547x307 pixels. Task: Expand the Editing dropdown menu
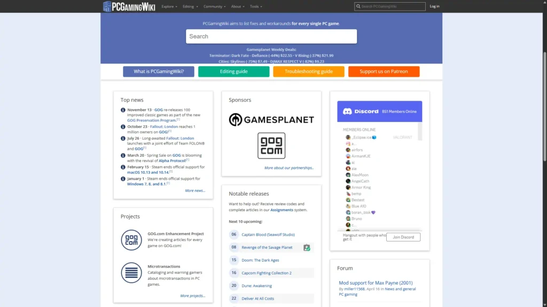click(190, 6)
